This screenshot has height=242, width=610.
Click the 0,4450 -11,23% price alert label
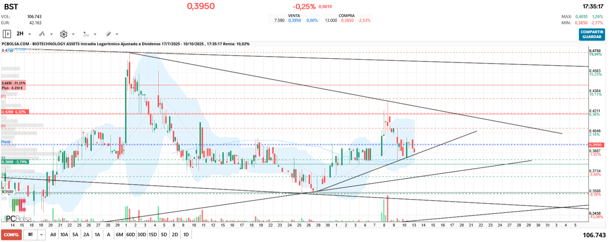click(x=14, y=83)
